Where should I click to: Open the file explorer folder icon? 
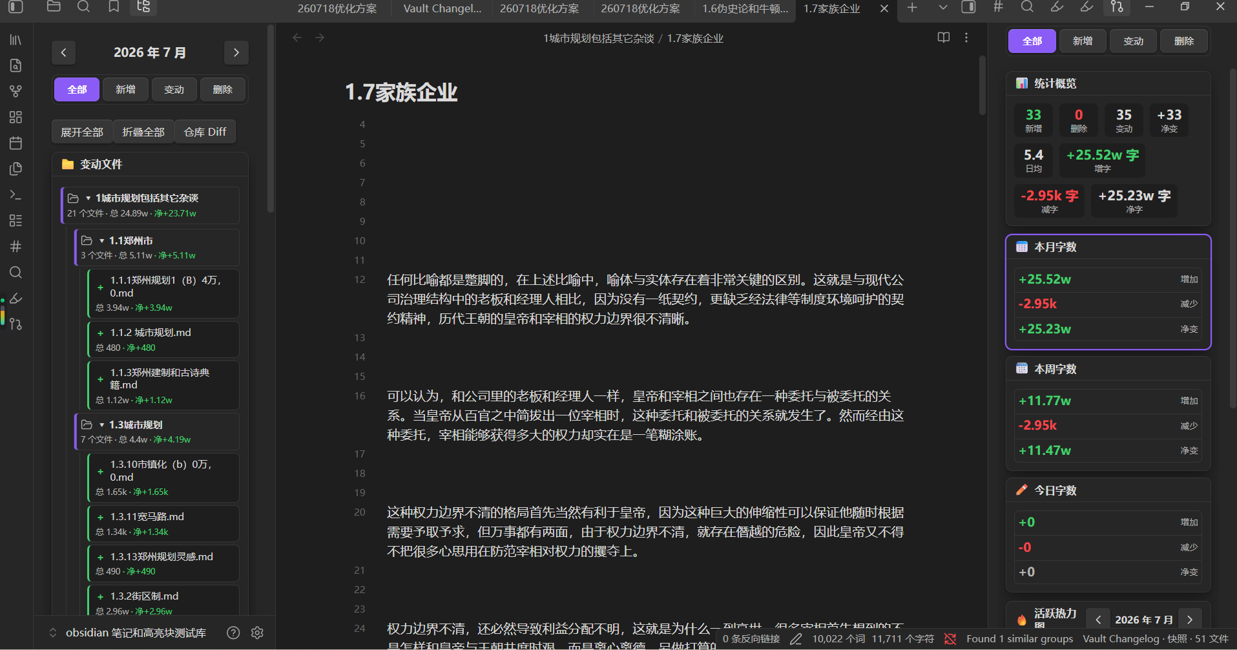(x=54, y=7)
